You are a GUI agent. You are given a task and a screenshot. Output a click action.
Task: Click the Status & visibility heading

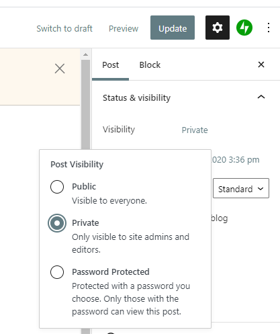(x=136, y=98)
